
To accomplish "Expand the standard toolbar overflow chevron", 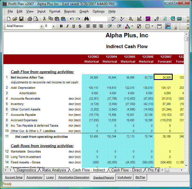I will click(188, 19).
